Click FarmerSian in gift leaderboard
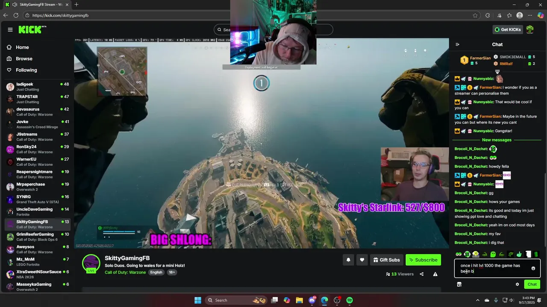547x307 pixels. coord(480,58)
